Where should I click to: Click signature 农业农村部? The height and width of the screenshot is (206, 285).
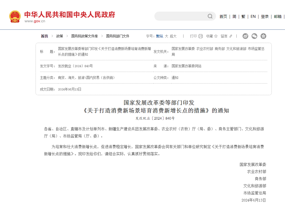(256, 172)
